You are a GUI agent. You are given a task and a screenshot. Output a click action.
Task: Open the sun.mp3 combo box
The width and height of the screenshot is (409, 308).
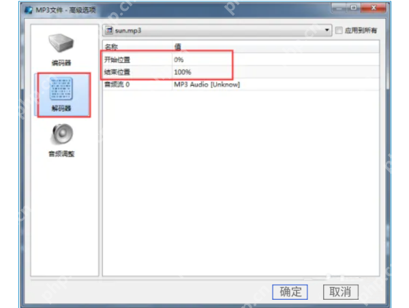point(217,31)
